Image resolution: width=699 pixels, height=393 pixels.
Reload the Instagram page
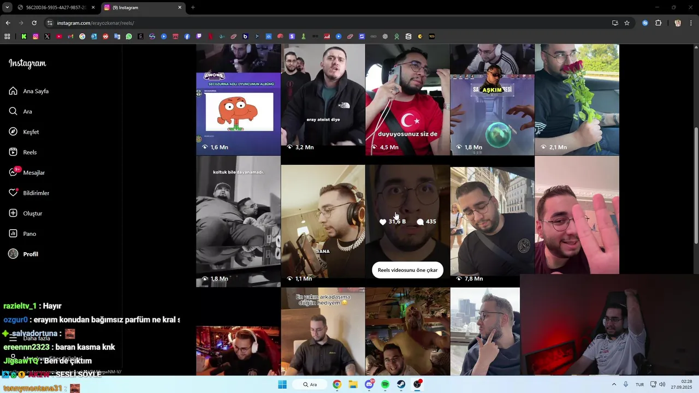click(x=34, y=23)
